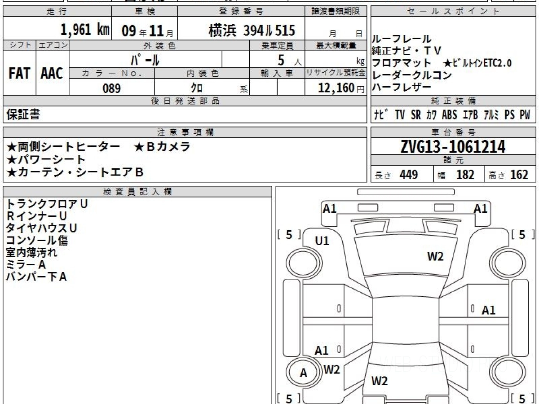
Task: Select the "譲渡書類期限" header
Action: tap(336, 12)
